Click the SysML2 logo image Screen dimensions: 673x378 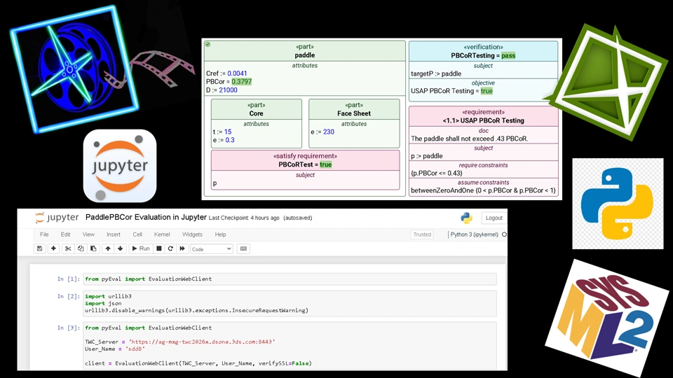(607, 319)
